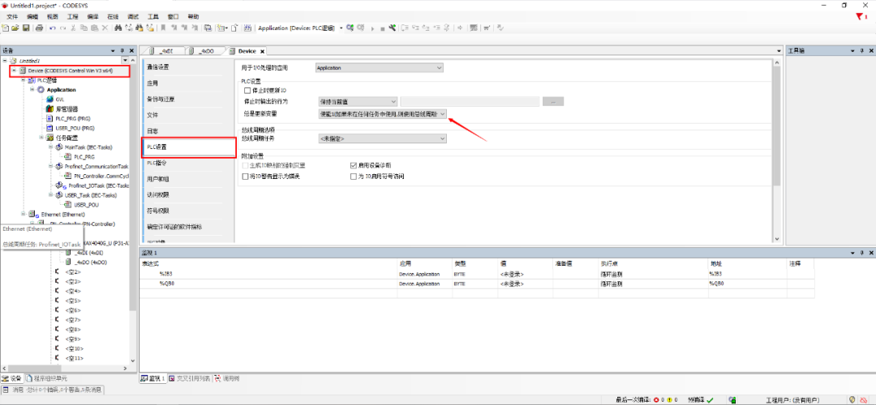The image size is (876, 405).
Task: Click the Delete X icon in the toolbar
Action: pos(105,28)
